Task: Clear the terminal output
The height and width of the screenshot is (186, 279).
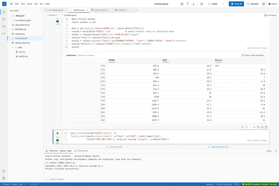Action: point(269,151)
